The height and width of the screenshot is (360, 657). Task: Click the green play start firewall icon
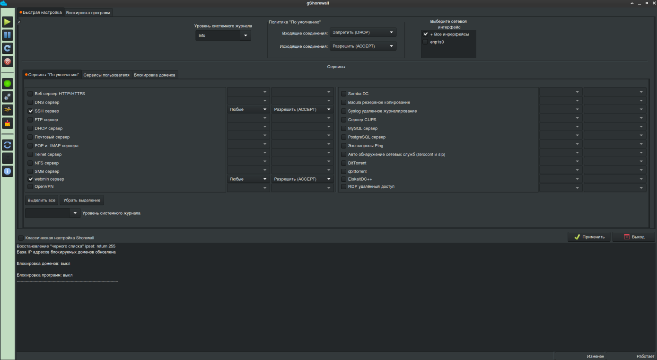click(8, 22)
